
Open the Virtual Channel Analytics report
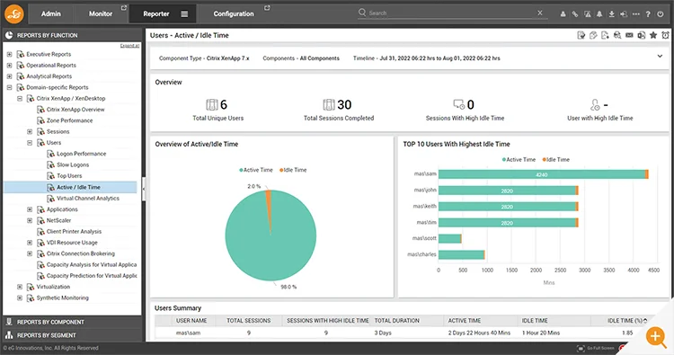click(x=88, y=199)
